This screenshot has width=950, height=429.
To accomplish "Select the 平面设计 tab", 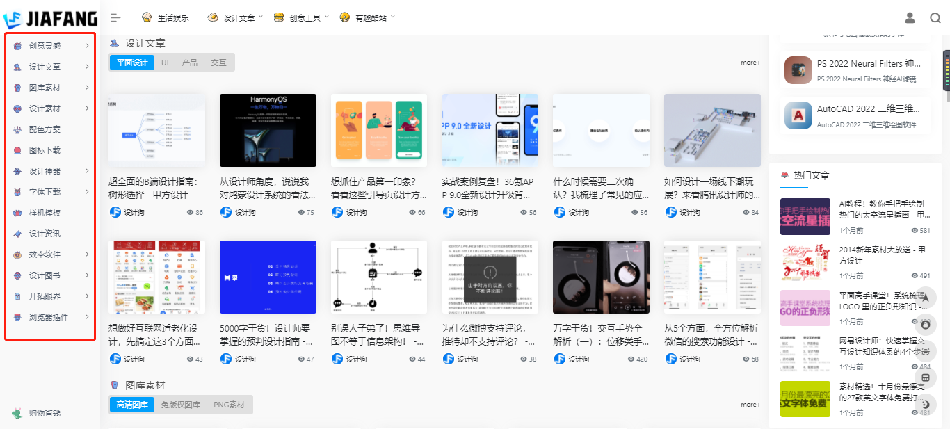I will pos(132,63).
